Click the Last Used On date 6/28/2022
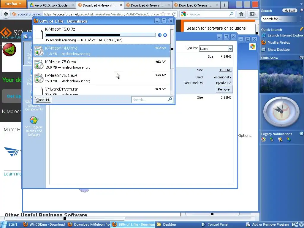The image size is (304, 228). click(224, 83)
